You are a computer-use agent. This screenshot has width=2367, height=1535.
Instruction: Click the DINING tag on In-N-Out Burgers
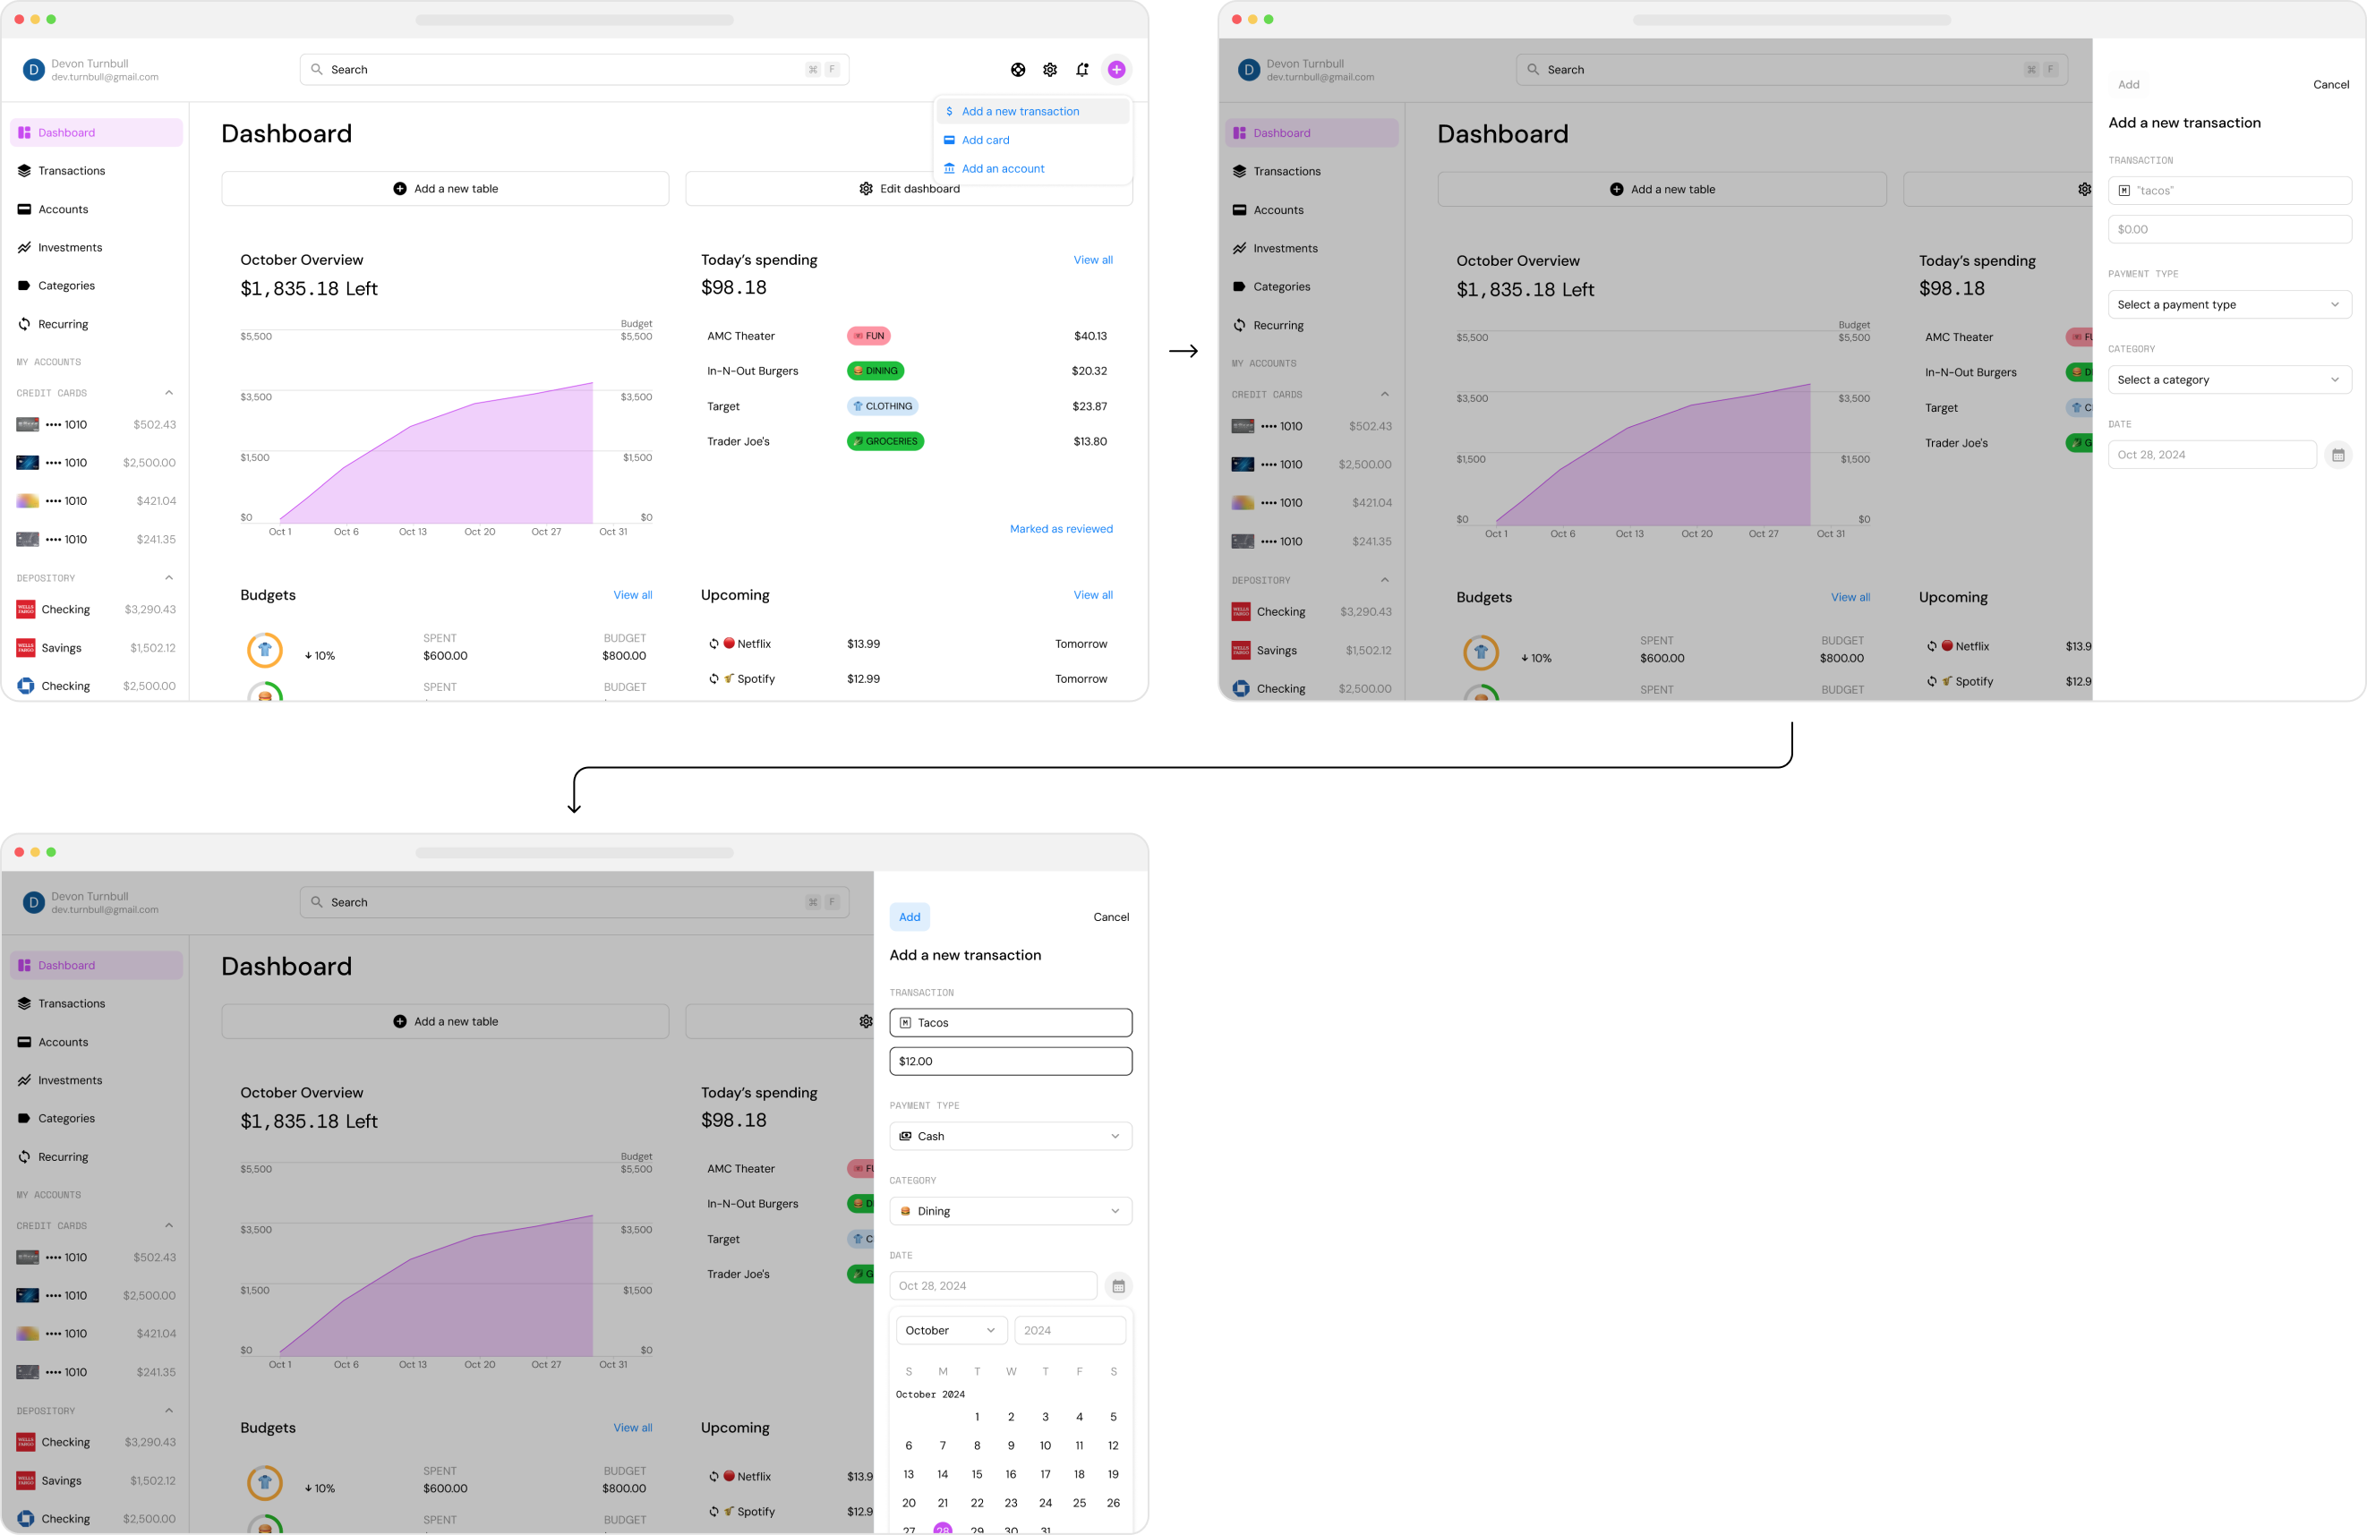tap(876, 371)
